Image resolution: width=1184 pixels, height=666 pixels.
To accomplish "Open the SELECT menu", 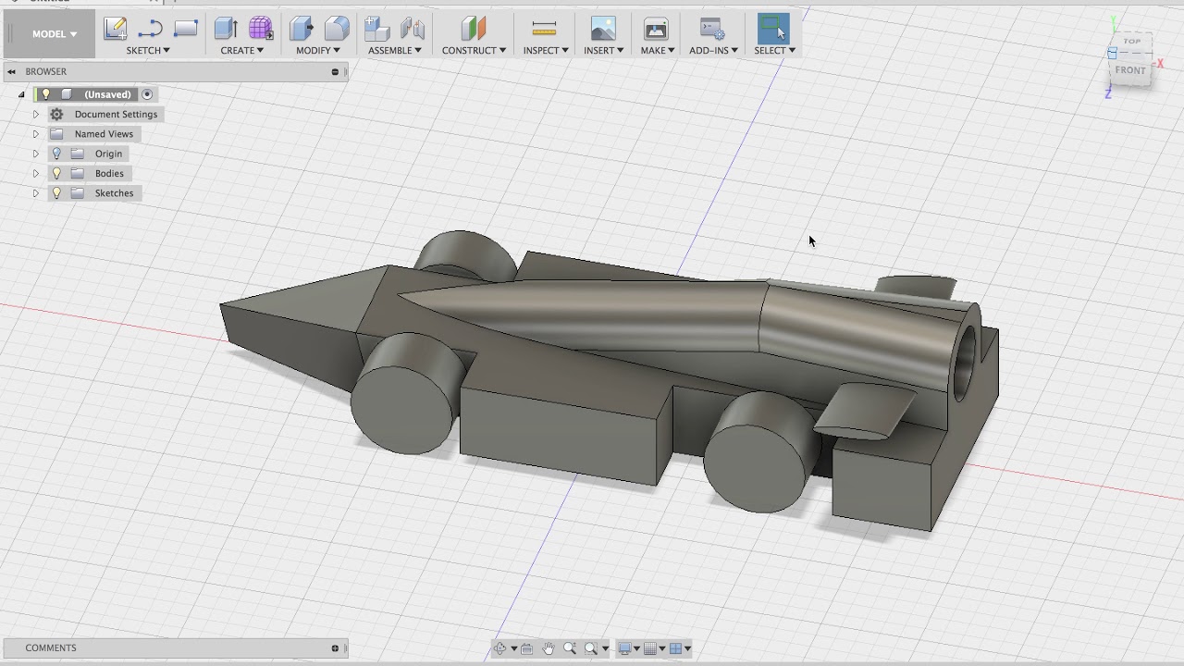I will pos(775,50).
